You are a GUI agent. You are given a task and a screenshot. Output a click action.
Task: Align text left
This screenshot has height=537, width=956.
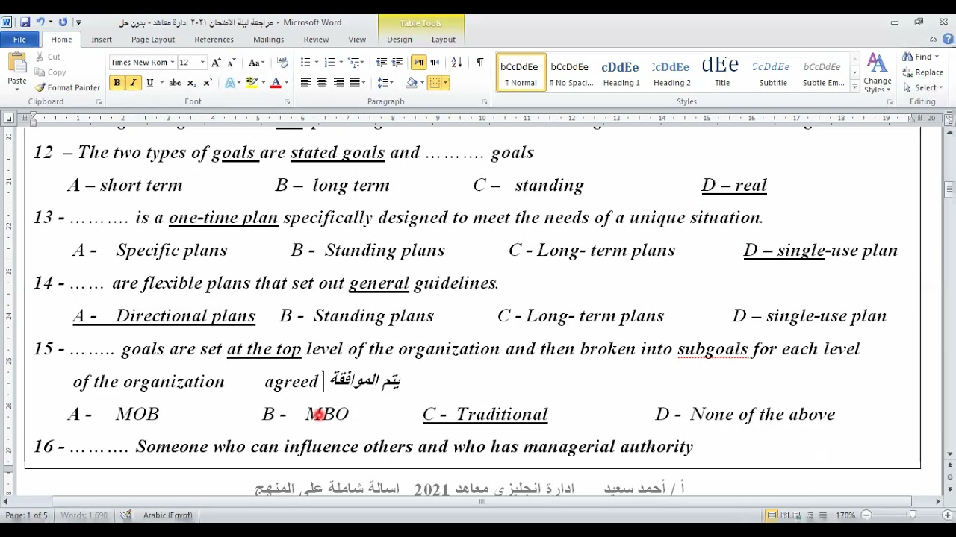pyautogui.click(x=305, y=83)
